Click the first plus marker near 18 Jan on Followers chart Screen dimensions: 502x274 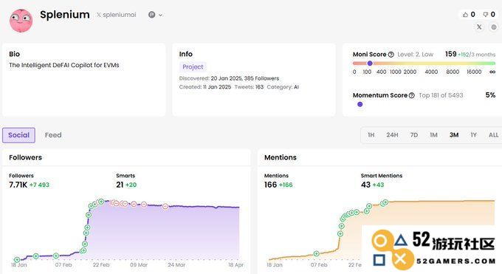[x=17, y=259]
